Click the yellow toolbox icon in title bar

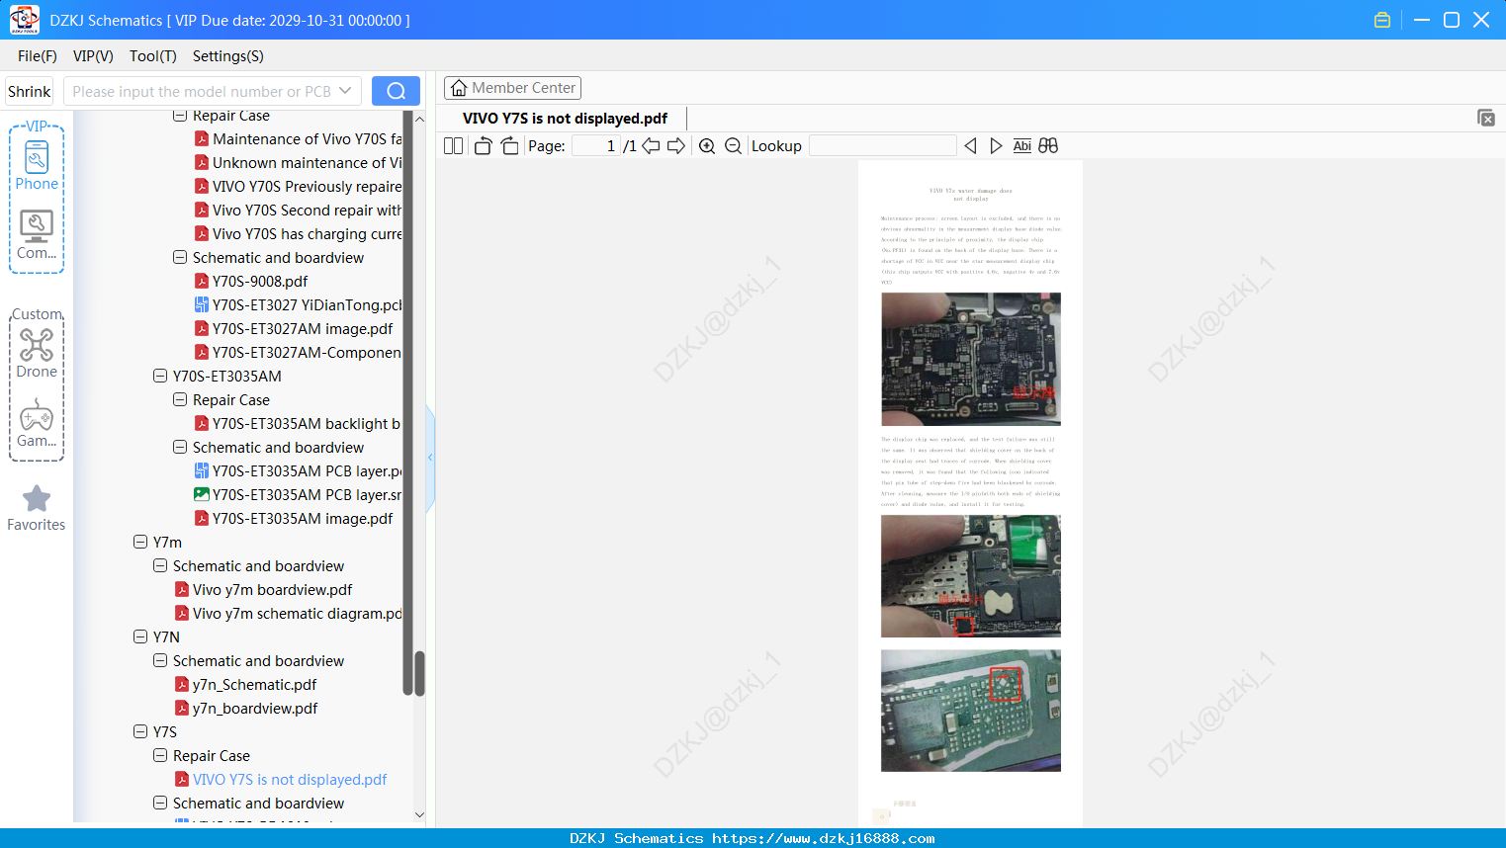(x=1382, y=20)
